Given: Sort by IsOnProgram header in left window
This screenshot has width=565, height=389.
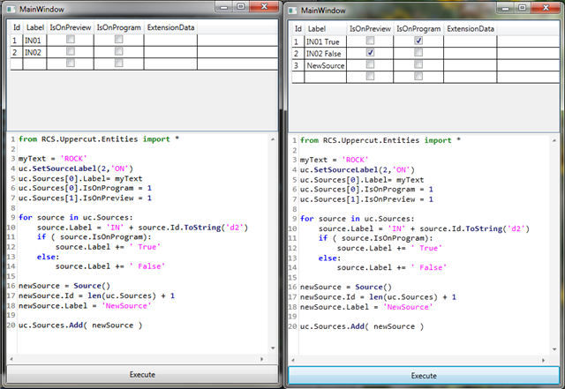Looking at the screenshot, I should click(x=119, y=27).
